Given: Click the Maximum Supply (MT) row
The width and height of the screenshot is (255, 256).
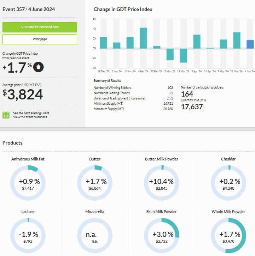Looking at the screenshot, I should (133, 109).
